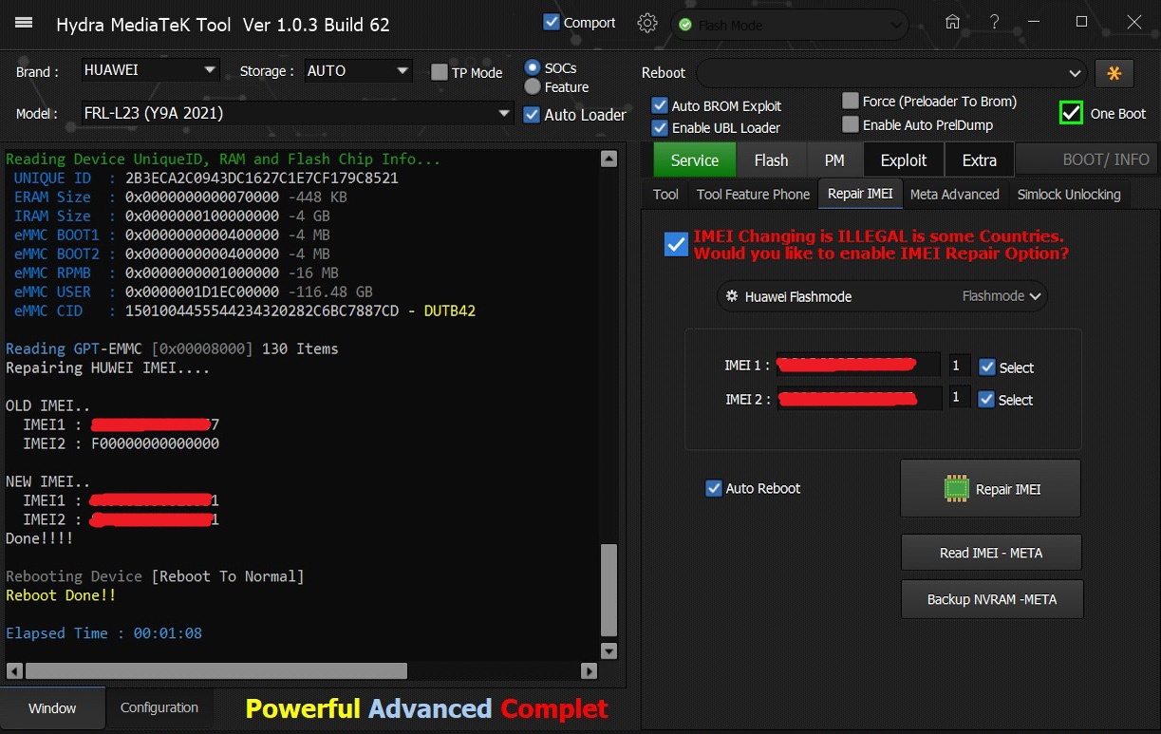Viewport: 1161px width, 734px height.
Task: Click the orange asterisk reboot button
Action: click(1114, 73)
